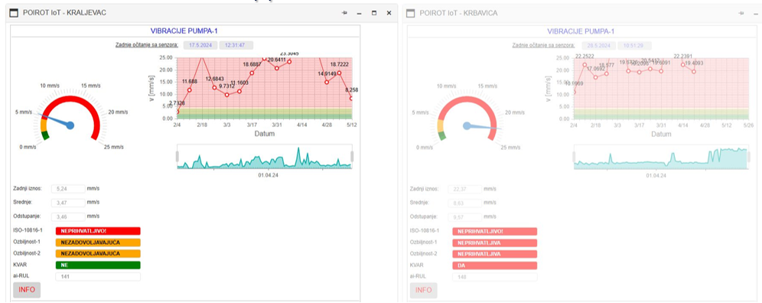The width and height of the screenshot is (762, 303).
Task: Click the ISO-10816-1 NEPRIHVATLJIVO! badge in KRBAVICA
Action: pyautogui.click(x=495, y=232)
